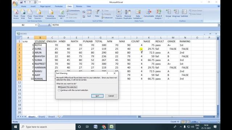Click the Undo icon in quick access toolbar
232x130 pixels.
25,2
